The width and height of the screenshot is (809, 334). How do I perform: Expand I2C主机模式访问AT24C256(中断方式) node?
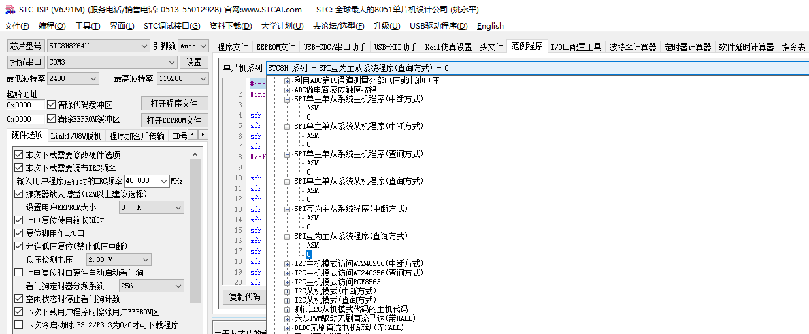[288, 263]
